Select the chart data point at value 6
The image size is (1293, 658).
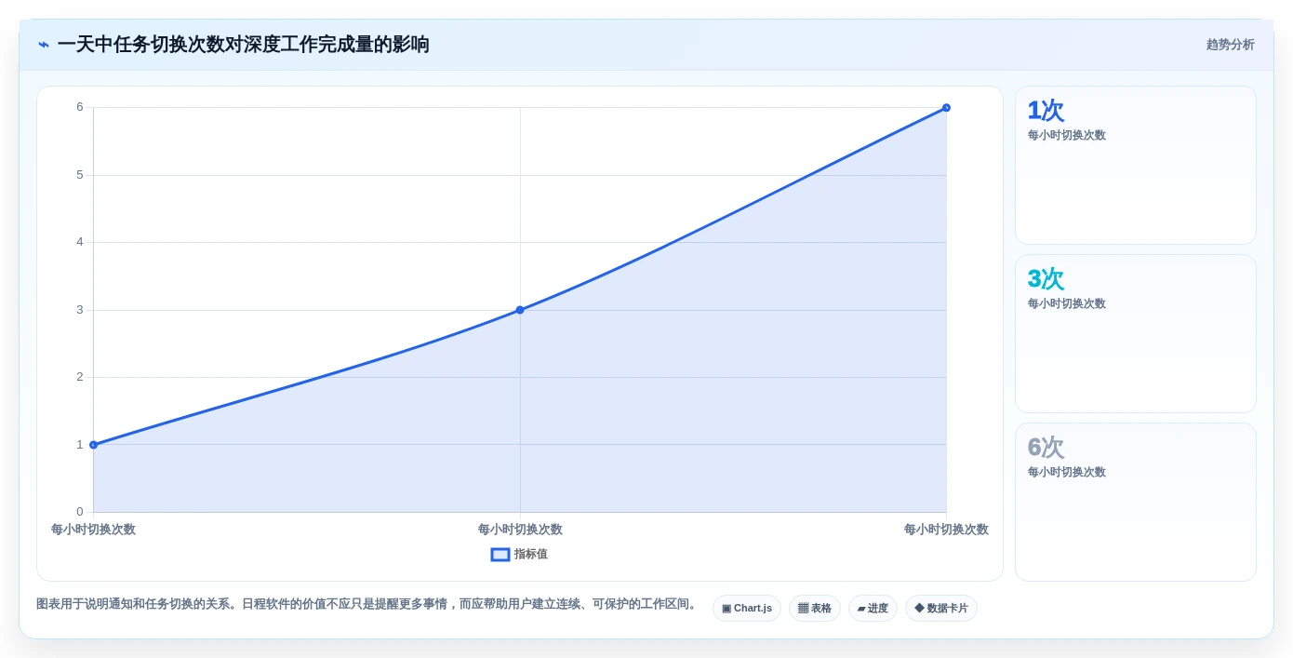tap(946, 108)
